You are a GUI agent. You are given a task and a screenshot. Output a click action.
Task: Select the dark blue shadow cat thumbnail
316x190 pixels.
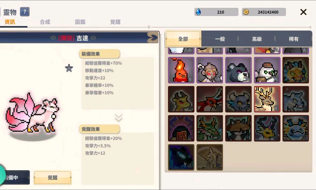[181, 157]
